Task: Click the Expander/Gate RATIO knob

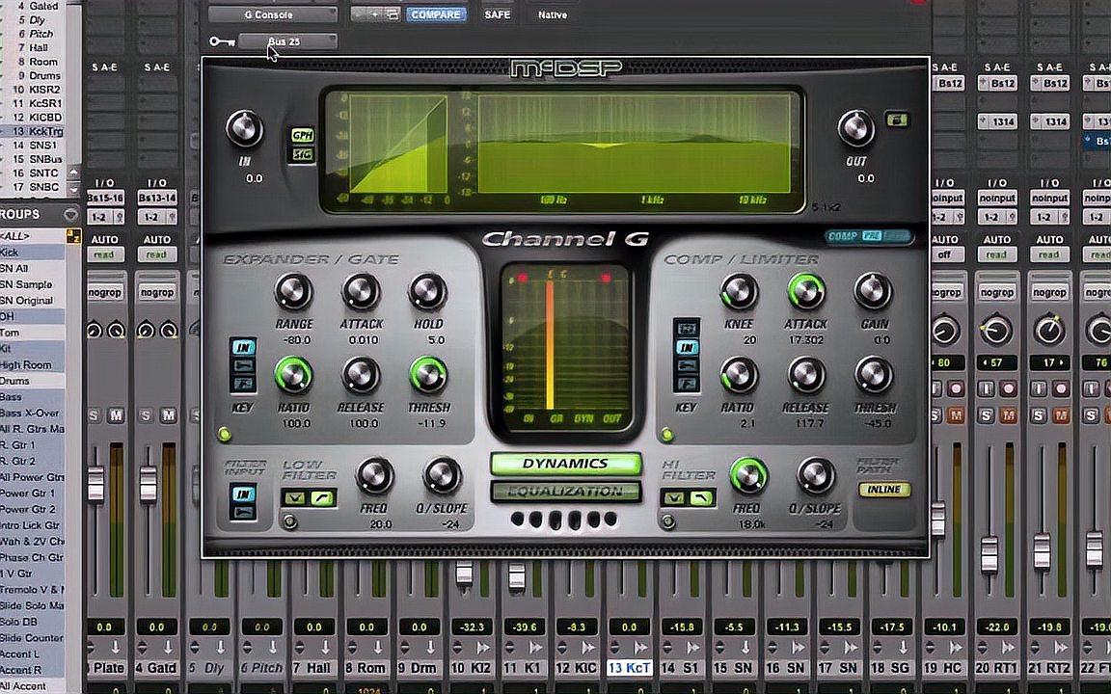Action: [x=293, y=375]
